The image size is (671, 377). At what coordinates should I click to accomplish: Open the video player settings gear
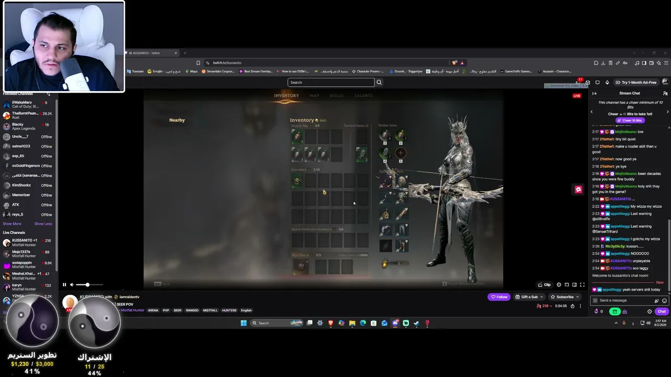click(x=559, y=285)
